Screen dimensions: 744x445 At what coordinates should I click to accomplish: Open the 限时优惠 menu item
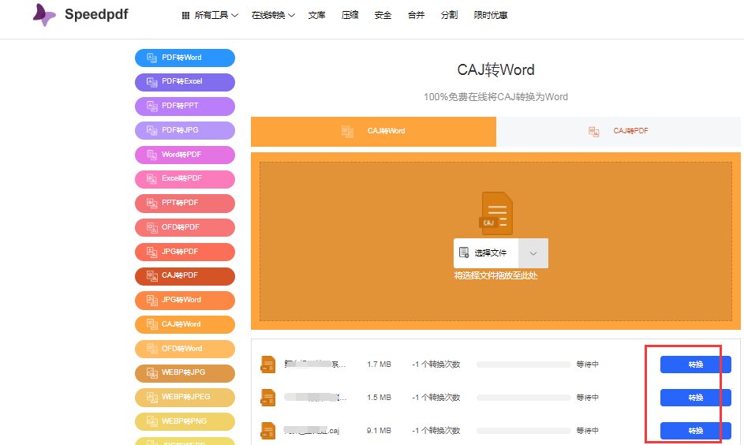(491, 15)
